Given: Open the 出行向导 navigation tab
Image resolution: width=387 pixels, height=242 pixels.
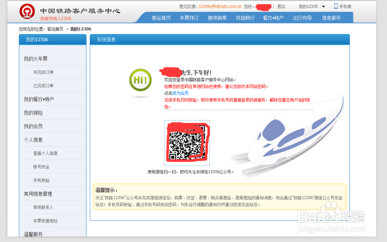Looking at the screenshot, I should point(302,18).
